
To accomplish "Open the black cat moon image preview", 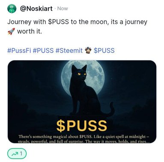I will (82, 102).
